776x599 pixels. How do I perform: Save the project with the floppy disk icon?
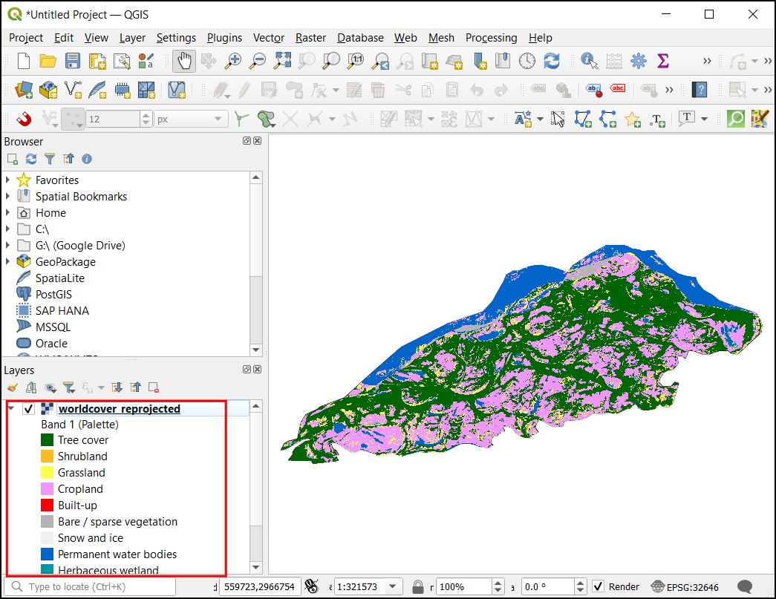pyautogui.click(x=73, y=61)
